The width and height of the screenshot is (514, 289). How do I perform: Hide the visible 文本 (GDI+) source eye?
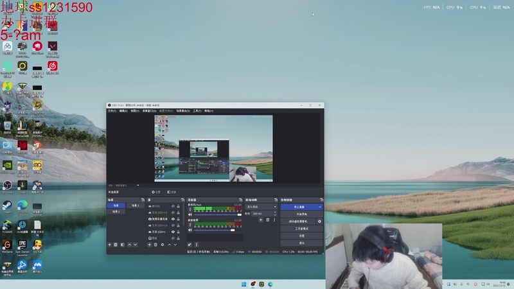173,232
